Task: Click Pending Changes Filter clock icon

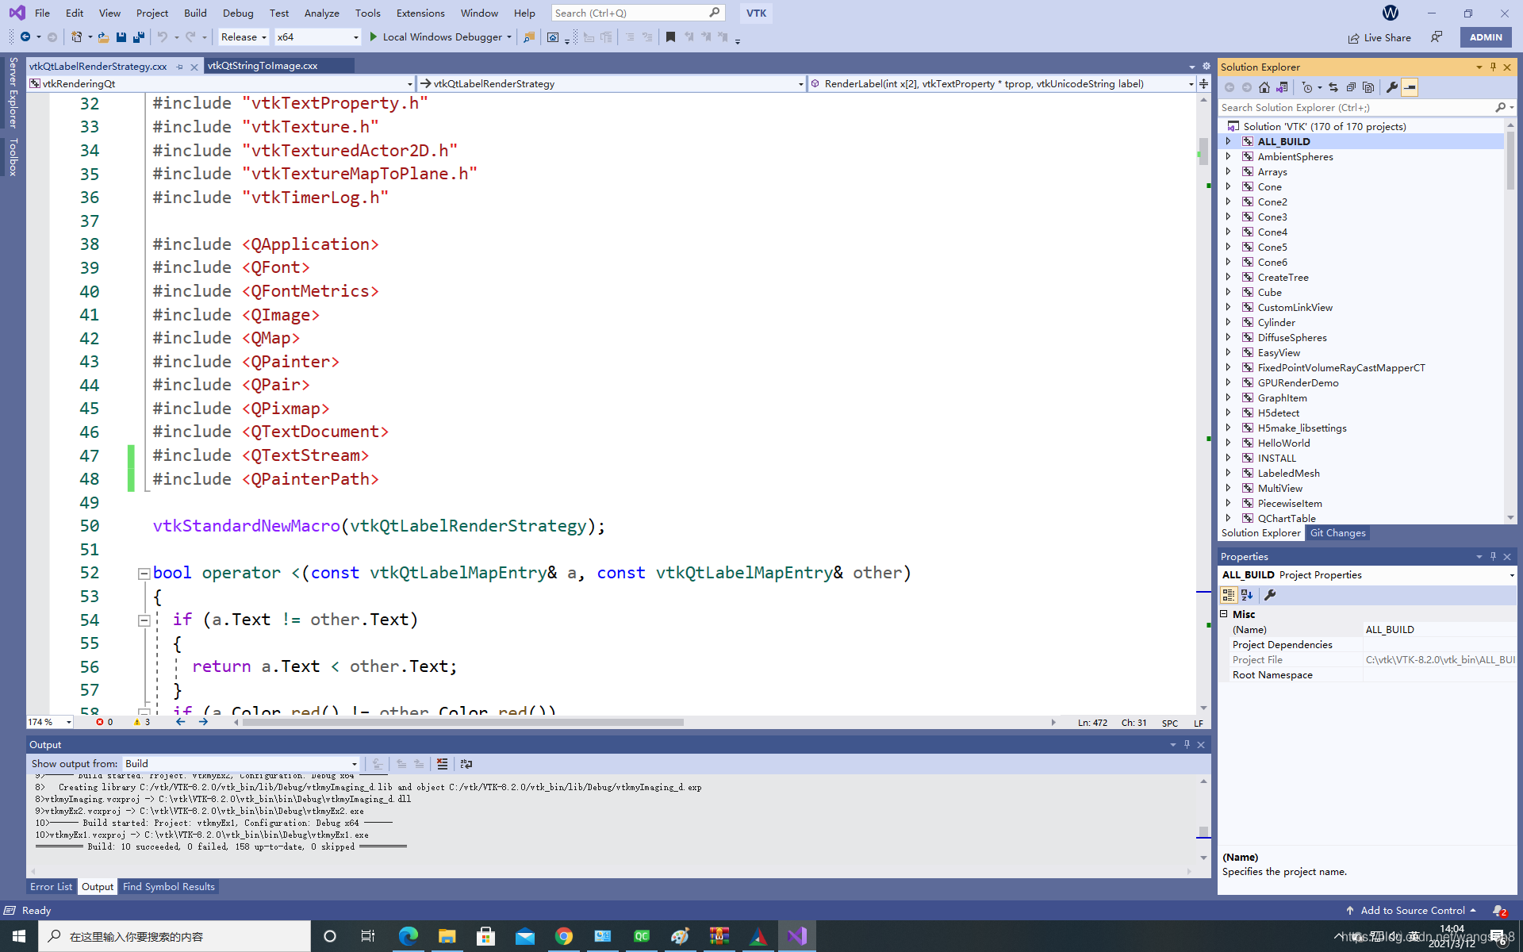Action: (x=1307, y=87)
